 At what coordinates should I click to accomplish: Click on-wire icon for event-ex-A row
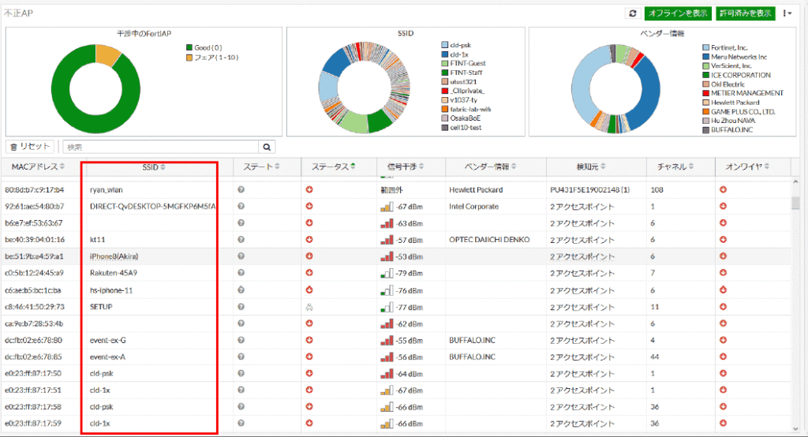pyautogui.click(x=723, y=357)
